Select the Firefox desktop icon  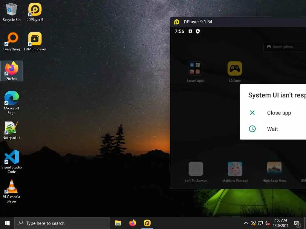(x=12, y=71)
